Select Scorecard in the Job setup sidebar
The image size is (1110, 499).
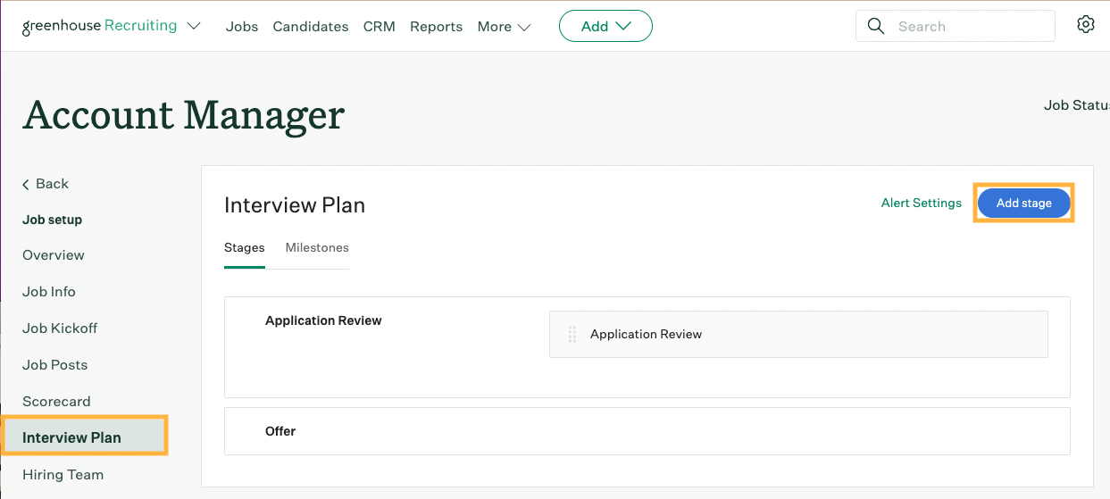(x=56, y=401)
